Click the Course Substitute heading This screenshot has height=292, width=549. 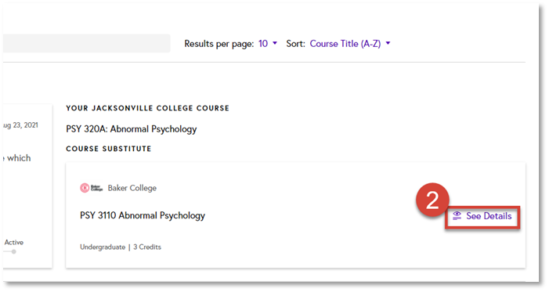(109, 149)
